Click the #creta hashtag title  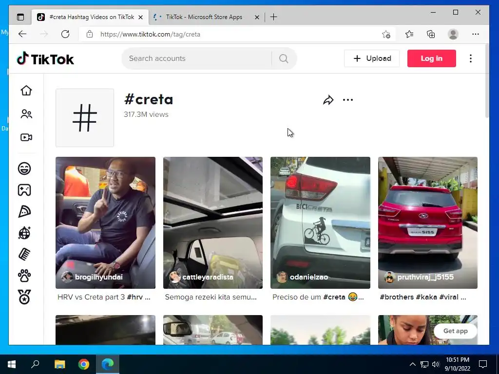coord(149,99)
